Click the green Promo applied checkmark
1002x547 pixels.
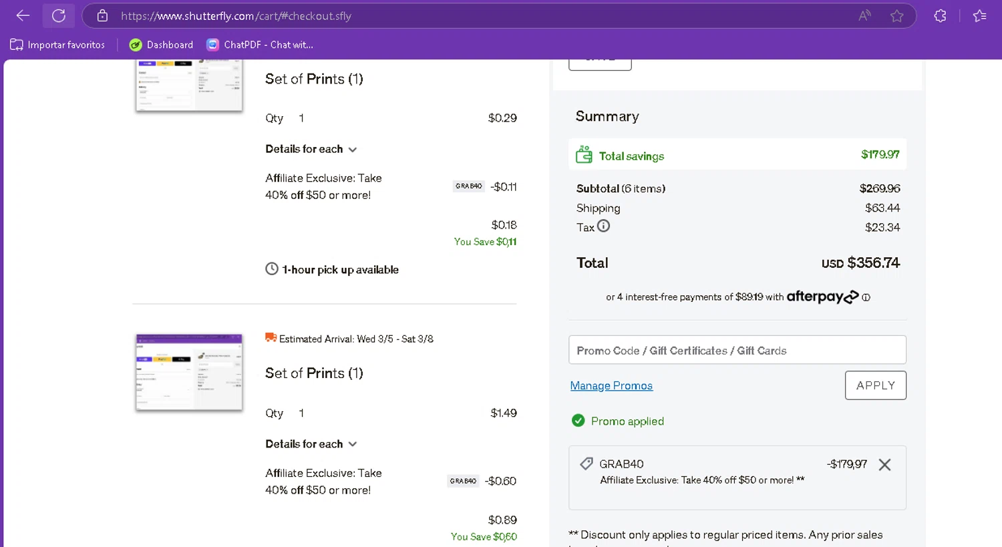click(578, 420)
